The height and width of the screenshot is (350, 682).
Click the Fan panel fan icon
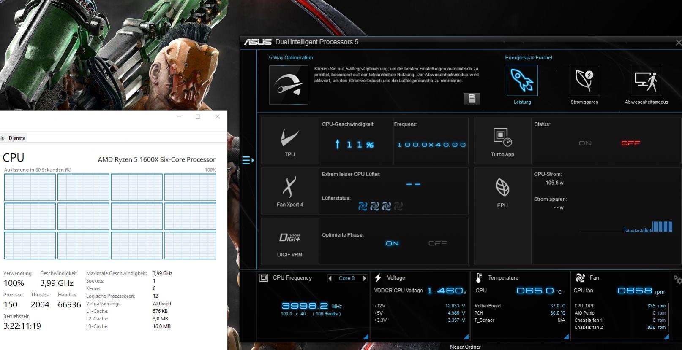point(580,277)
